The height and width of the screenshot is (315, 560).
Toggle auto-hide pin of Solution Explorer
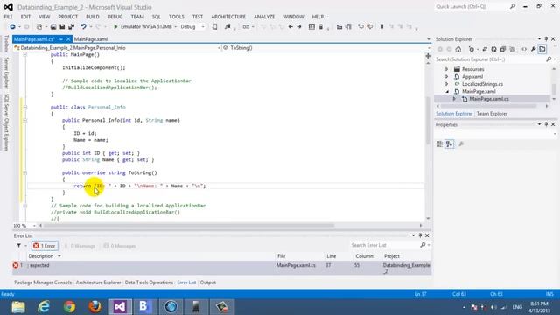pyautogui.click(x=546, y=38)
